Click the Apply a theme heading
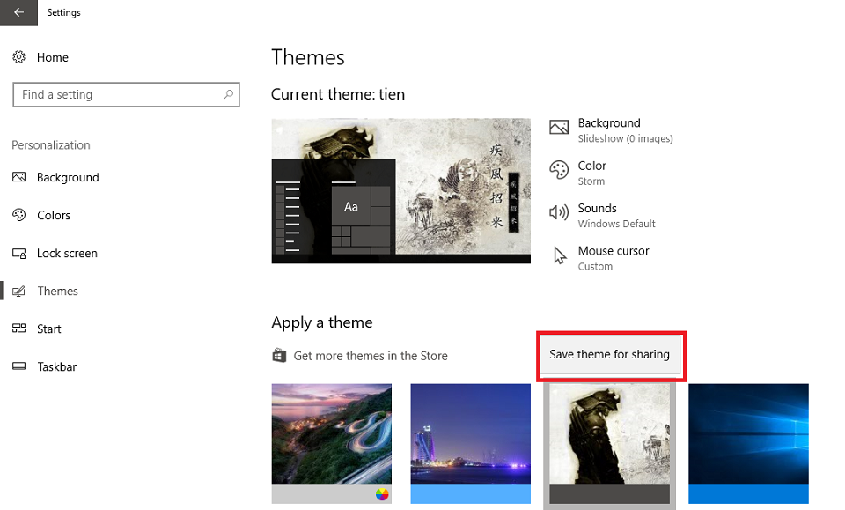Image resolution: width=845 pixels, height=510 pixels. coord(322,322)
